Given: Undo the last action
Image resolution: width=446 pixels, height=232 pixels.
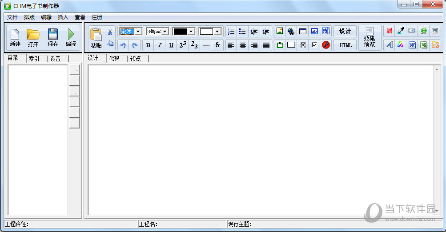Looking at the screenshot, I should click(123, 45).
